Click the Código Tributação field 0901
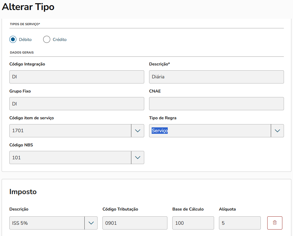The height and width of the screenshot is (236, 293). [135, 223]
